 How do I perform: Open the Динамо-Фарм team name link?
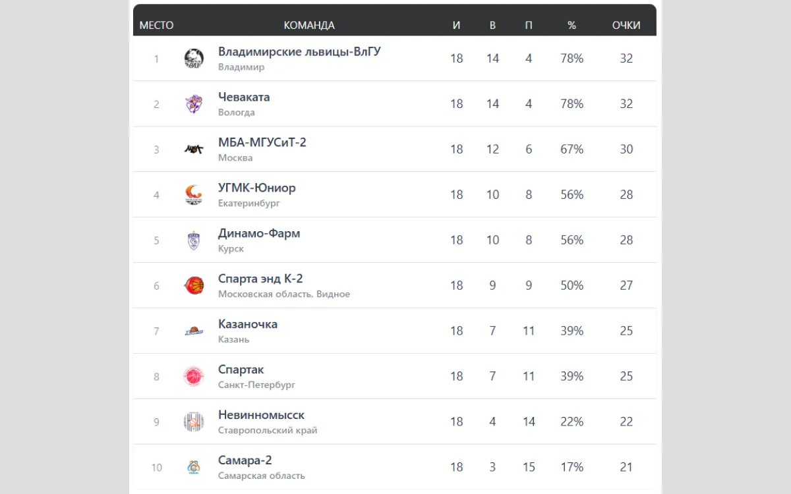click(259, 234)
